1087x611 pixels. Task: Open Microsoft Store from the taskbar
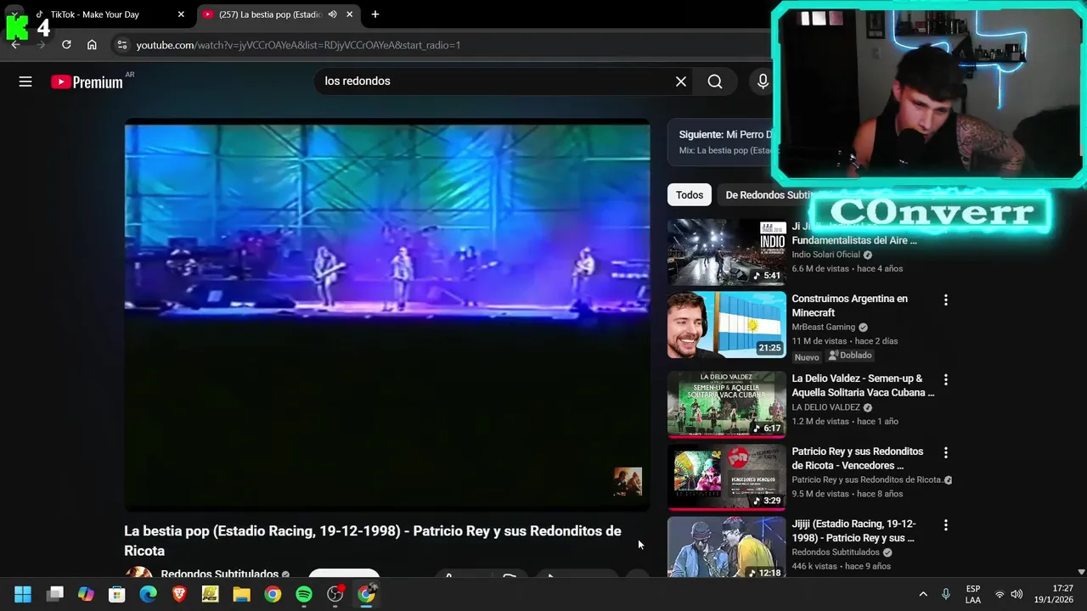tap(117, 594)
